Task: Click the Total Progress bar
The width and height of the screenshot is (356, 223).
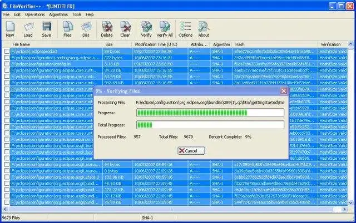Action: [210, 125]
